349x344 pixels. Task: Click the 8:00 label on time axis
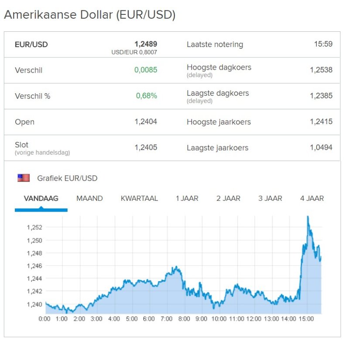click(184, 319)
